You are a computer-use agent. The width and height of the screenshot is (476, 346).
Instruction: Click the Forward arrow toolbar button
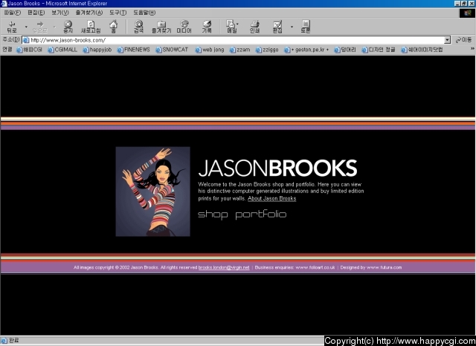click(40, 27)
